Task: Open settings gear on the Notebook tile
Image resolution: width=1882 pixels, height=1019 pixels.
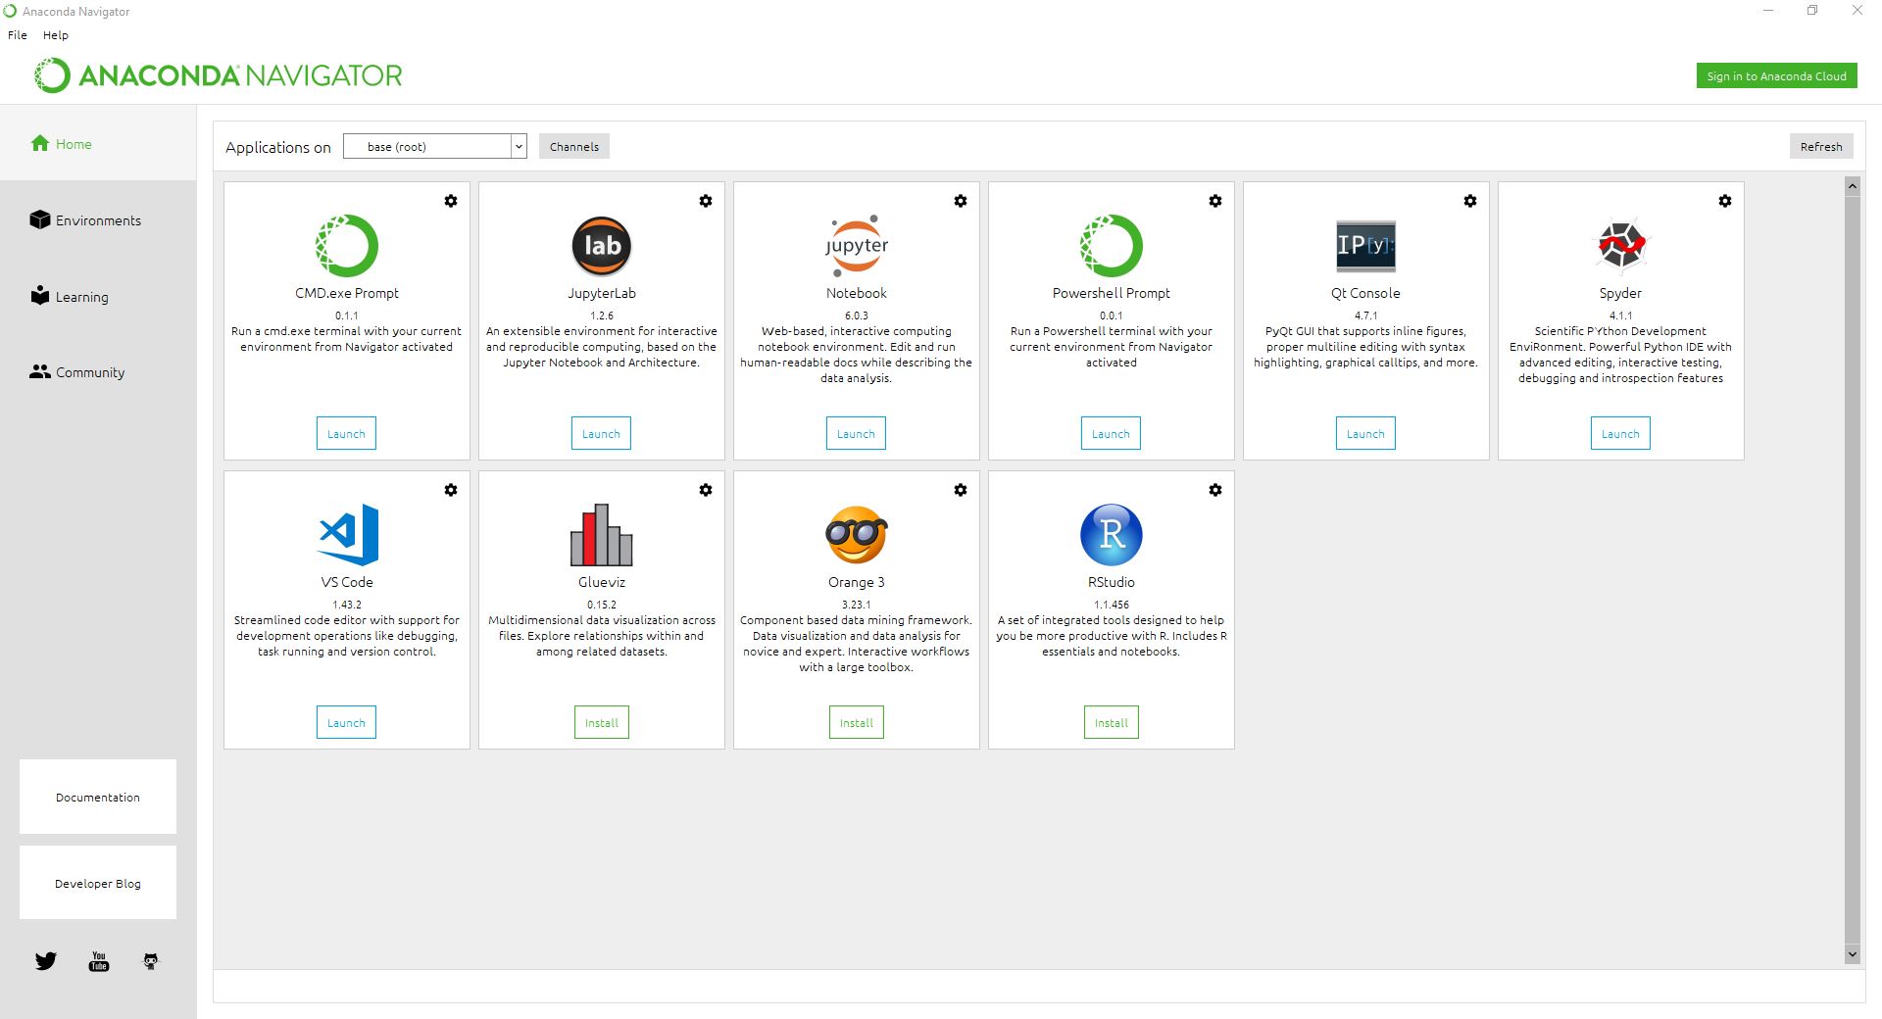Action: click(x=961, y=200)
